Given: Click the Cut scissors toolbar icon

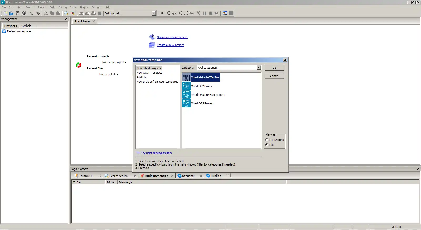Looking at the screenshot, I should (46, 13).
